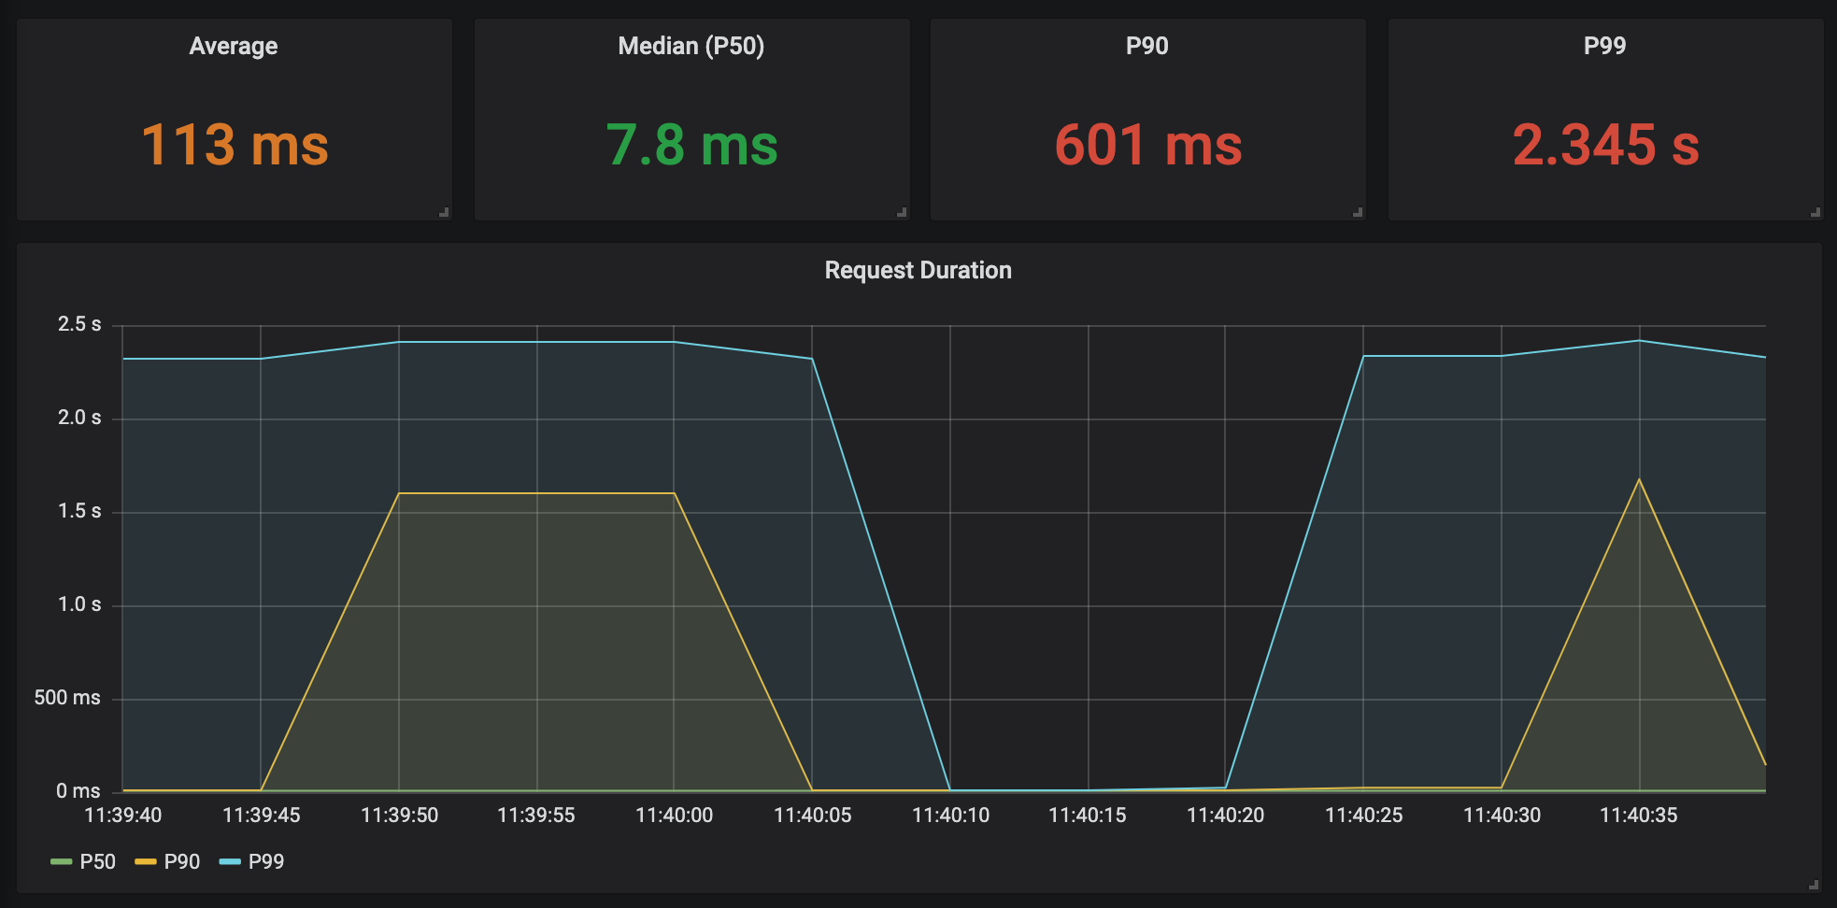The image size is (1837, 908).
Task: Open the Median (P50) panel title
Action: tap(691, 46)
